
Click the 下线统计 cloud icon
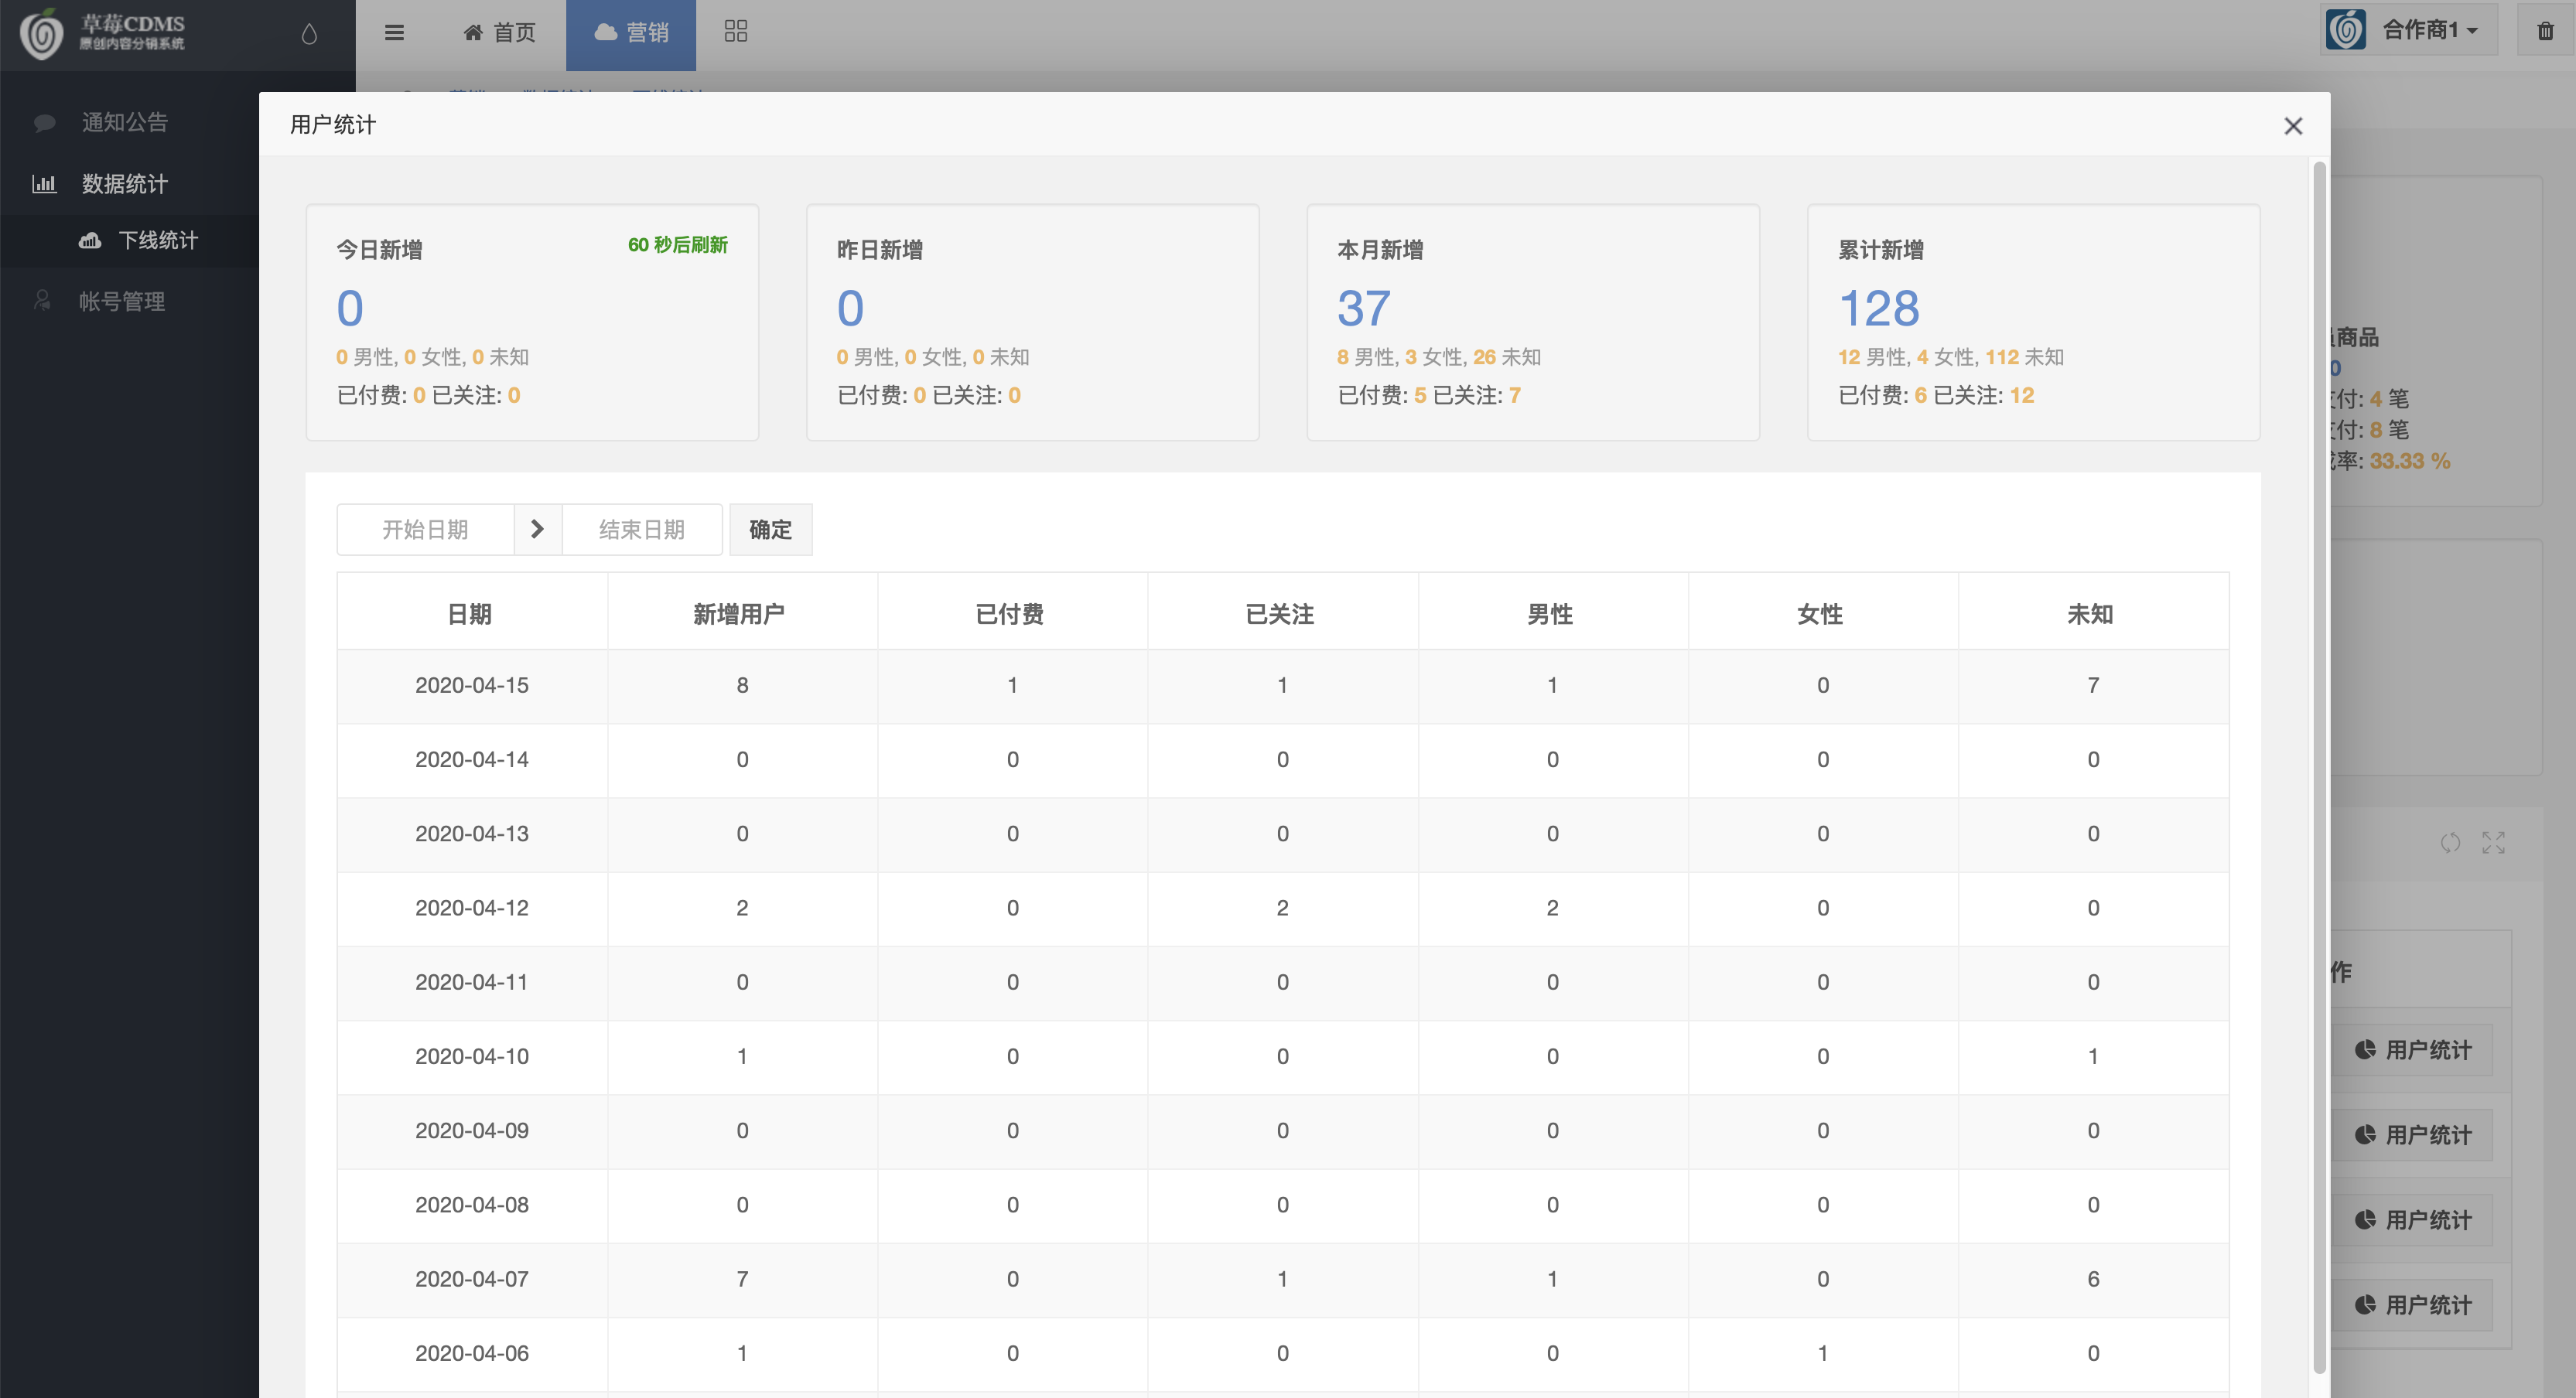coord(90,240)
